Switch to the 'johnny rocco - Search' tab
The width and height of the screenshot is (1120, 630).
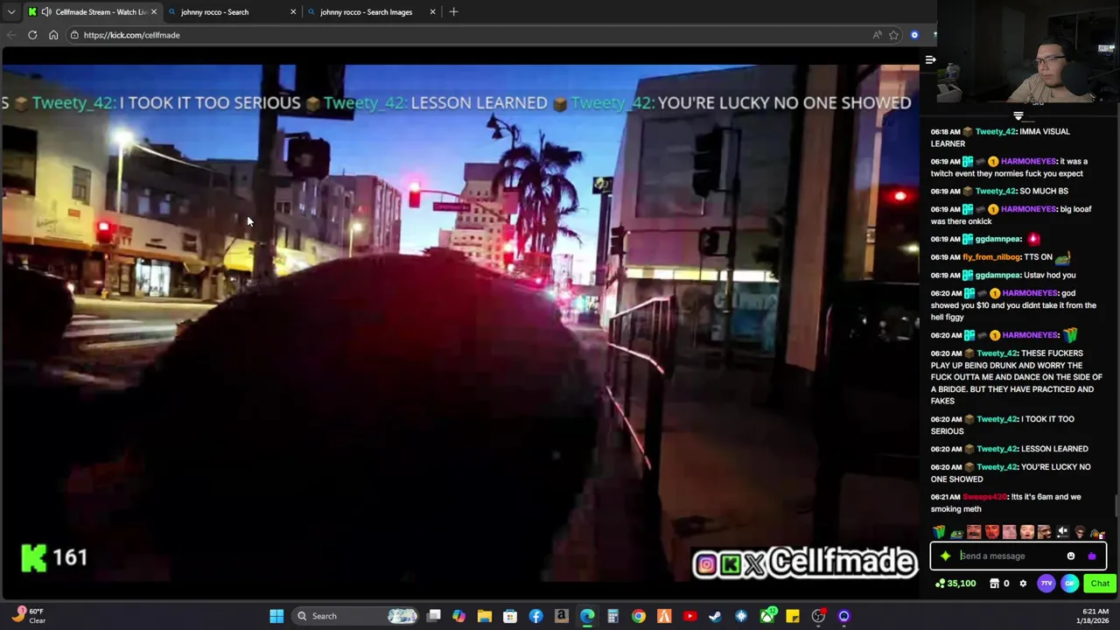coord(233,12)
